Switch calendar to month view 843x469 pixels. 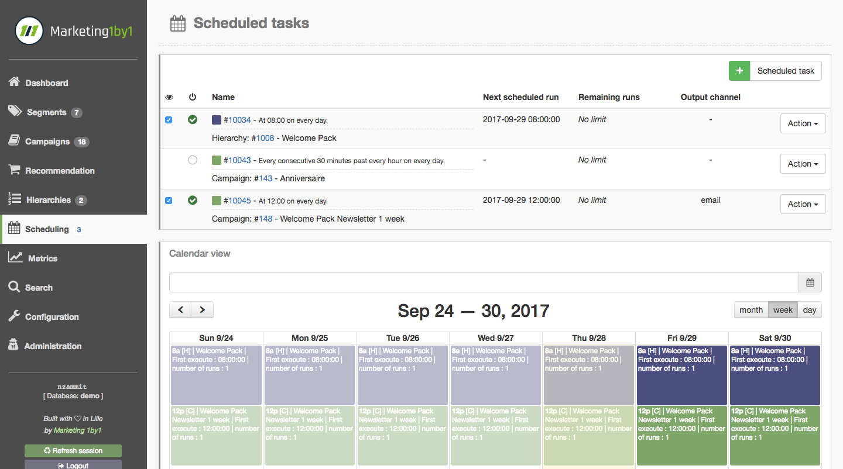751,310
